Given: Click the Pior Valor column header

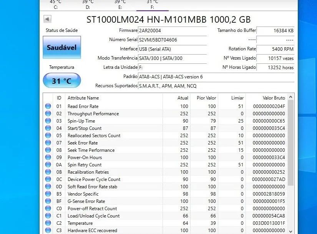Looking at the screenshot, I should click(x=204, y=98).
